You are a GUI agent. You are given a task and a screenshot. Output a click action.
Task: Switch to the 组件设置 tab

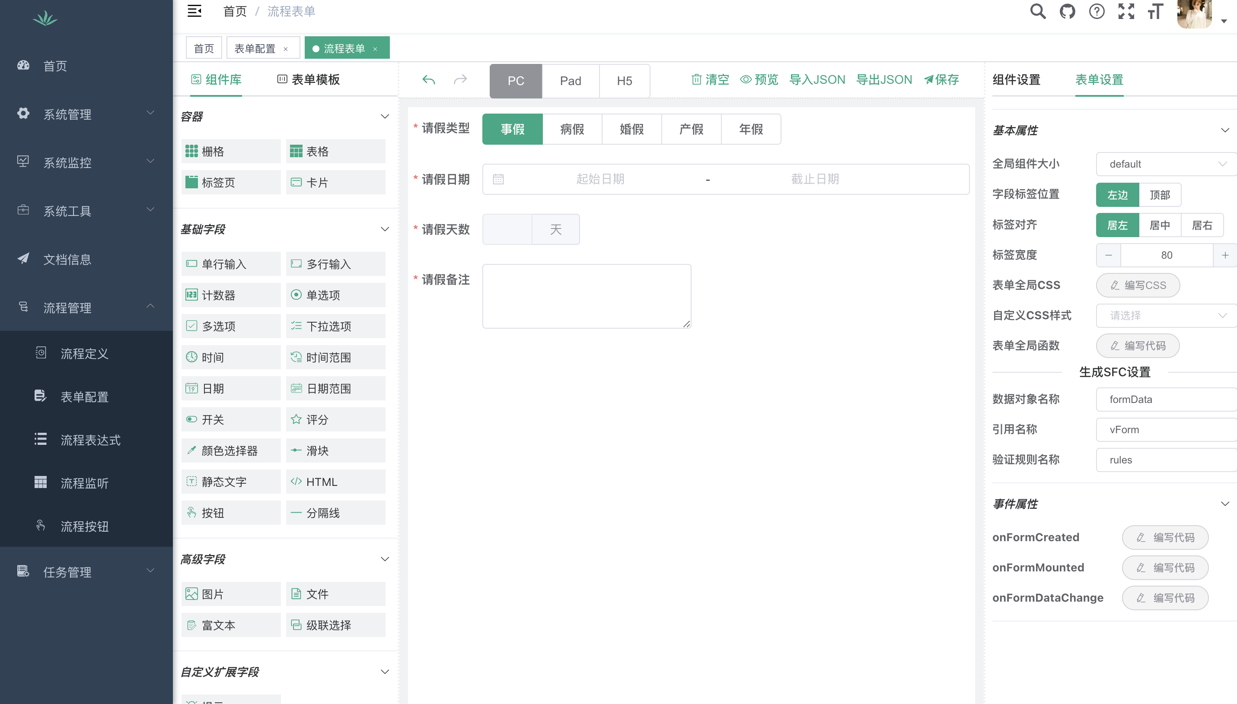pyautogui.click(x=1016, y=80)
